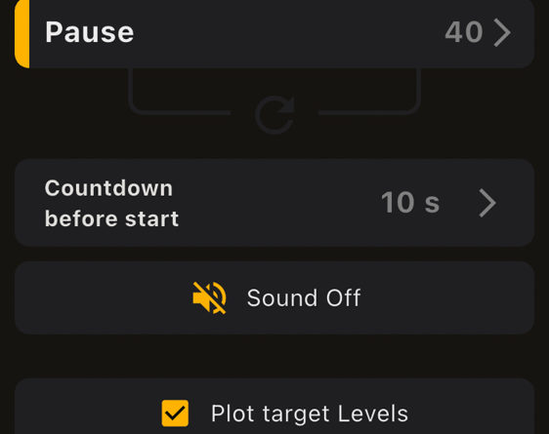Click the yellow Pause color bar

pyautogui.click(x=22, y=33)
